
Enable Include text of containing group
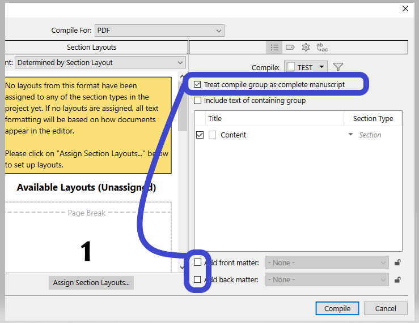click(197, 101)
